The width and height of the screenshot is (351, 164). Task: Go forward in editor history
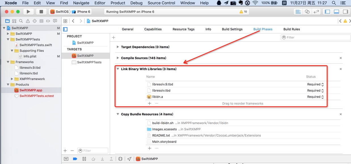click(x=81, y=21)
